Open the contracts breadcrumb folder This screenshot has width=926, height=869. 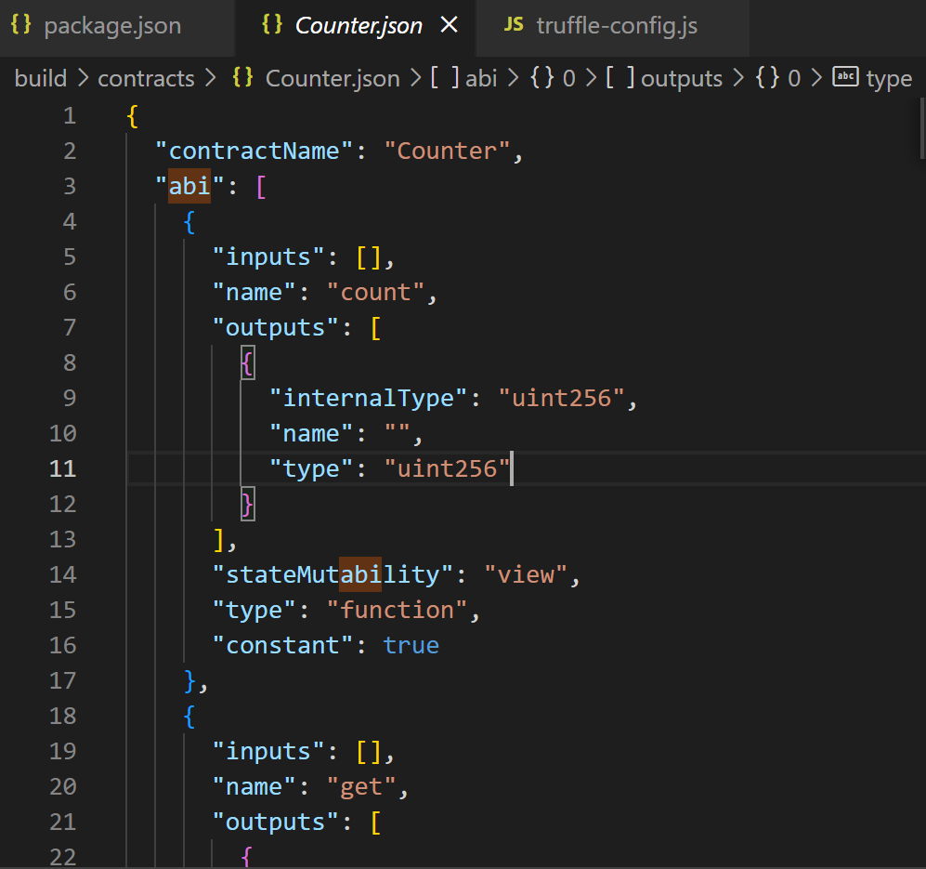point(146,78)
